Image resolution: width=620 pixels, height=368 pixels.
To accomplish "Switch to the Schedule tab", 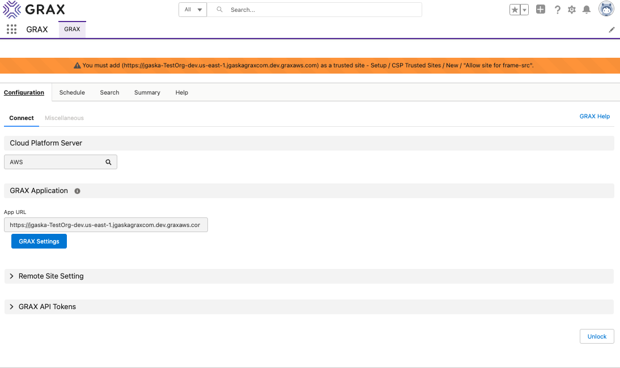I will coord(72,92).
